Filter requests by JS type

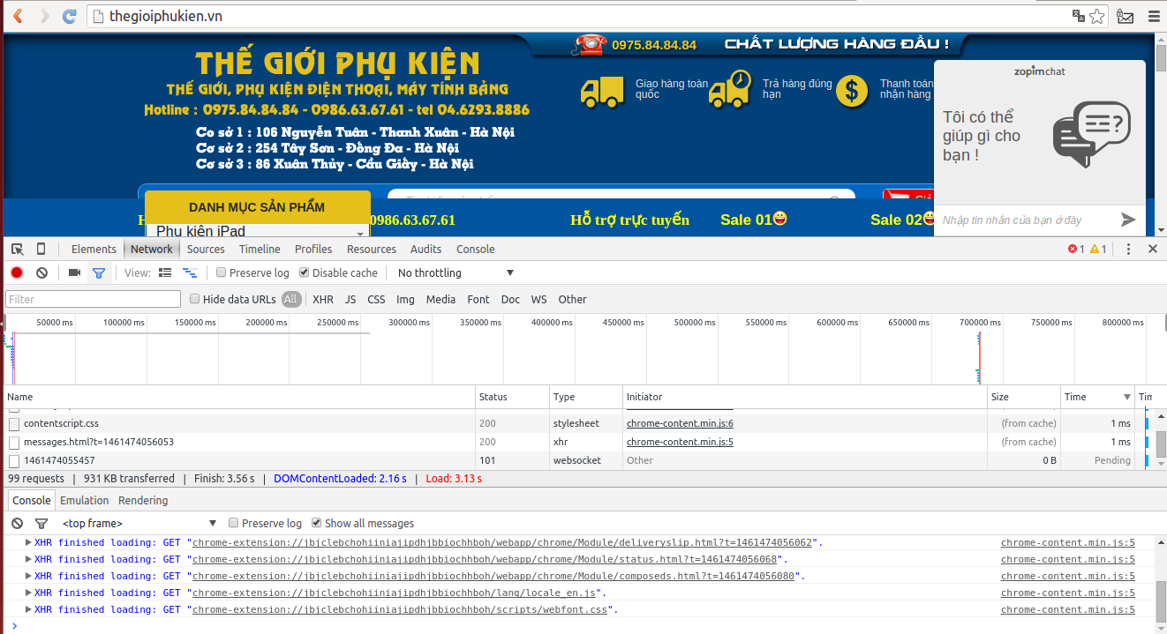[350, 299]
